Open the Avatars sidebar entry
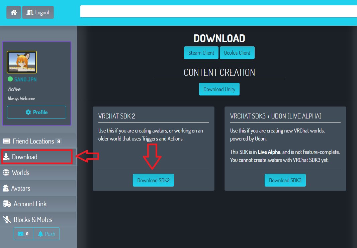The width and height of the screenshot is (357, 248). 38,188
